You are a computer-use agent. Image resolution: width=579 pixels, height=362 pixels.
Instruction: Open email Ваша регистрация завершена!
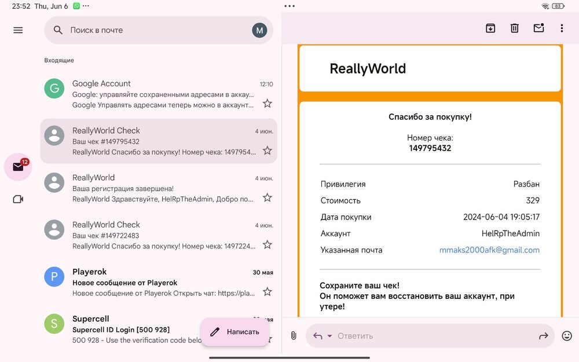159,188
